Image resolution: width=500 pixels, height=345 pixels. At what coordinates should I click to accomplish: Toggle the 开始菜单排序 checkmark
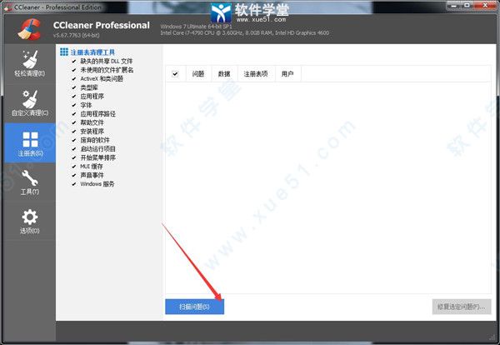coord(74,157)
